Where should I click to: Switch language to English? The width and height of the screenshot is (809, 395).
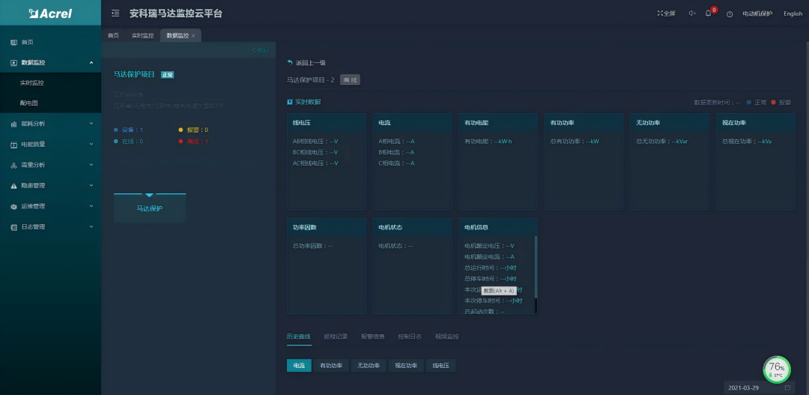[x=793, y=14]
